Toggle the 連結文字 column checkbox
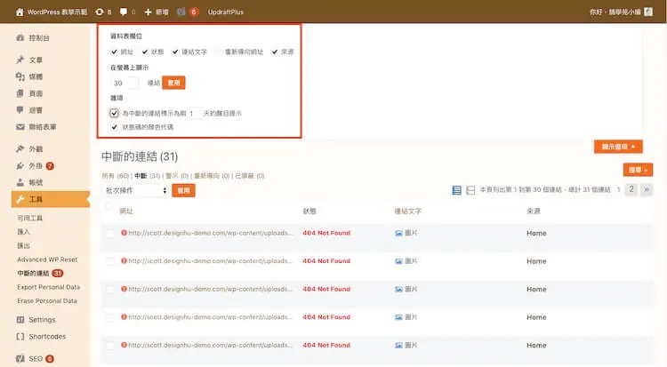 175,52
